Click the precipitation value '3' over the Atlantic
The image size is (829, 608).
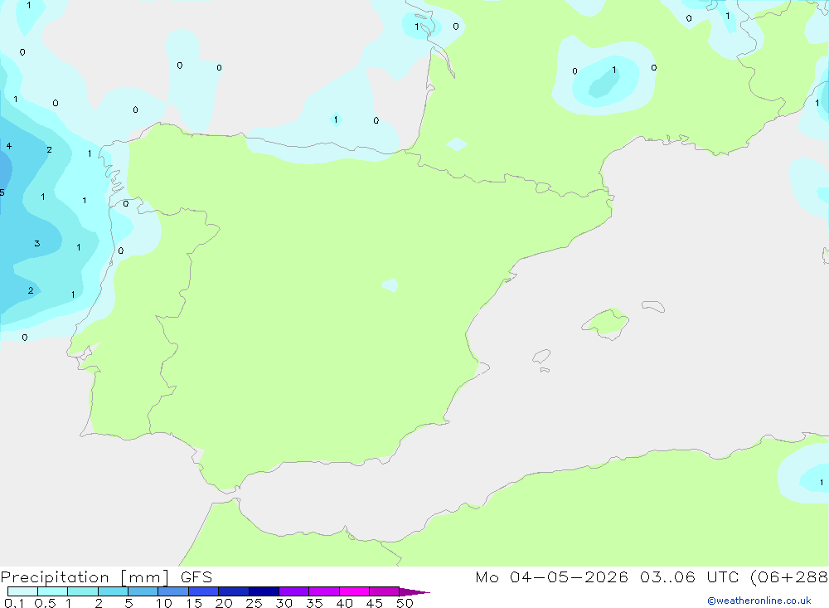37,243
